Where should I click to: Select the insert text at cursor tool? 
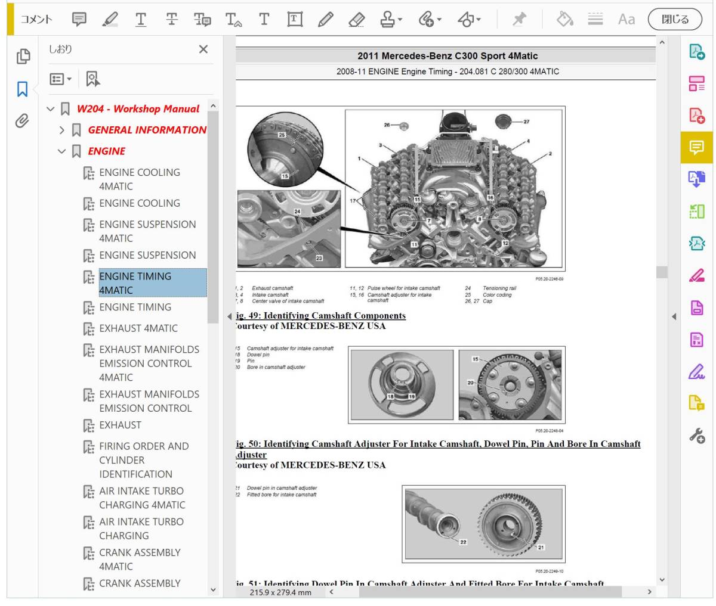pyautogui.click(x=233, y=19)
